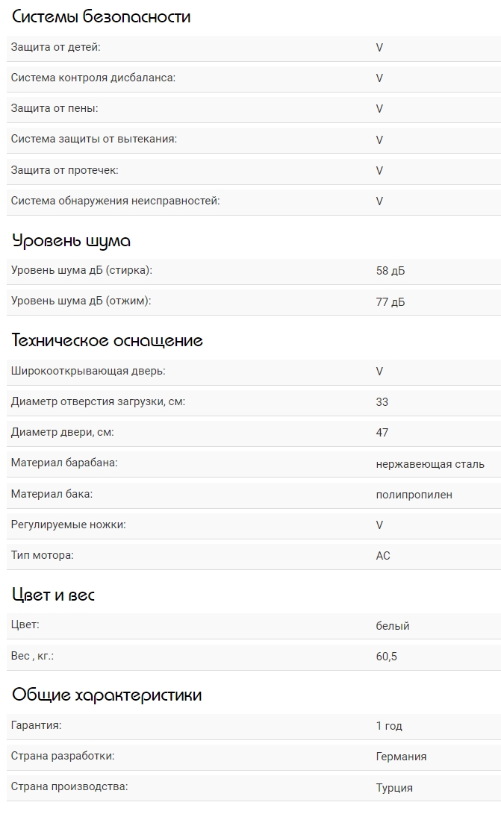
Task: Click the 'Техническое оснащение' section heading
Action: click(108, 340)
